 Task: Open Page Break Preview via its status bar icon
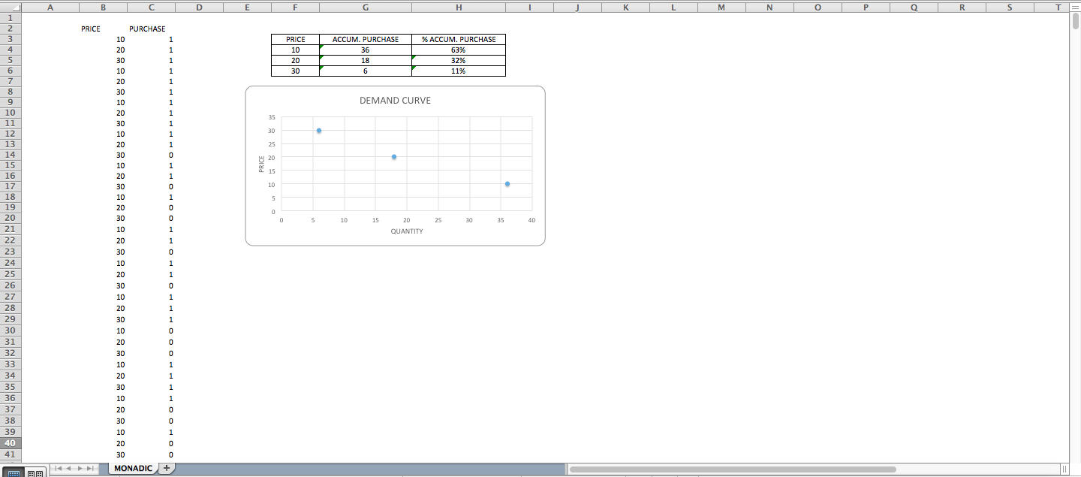(40, 473)
